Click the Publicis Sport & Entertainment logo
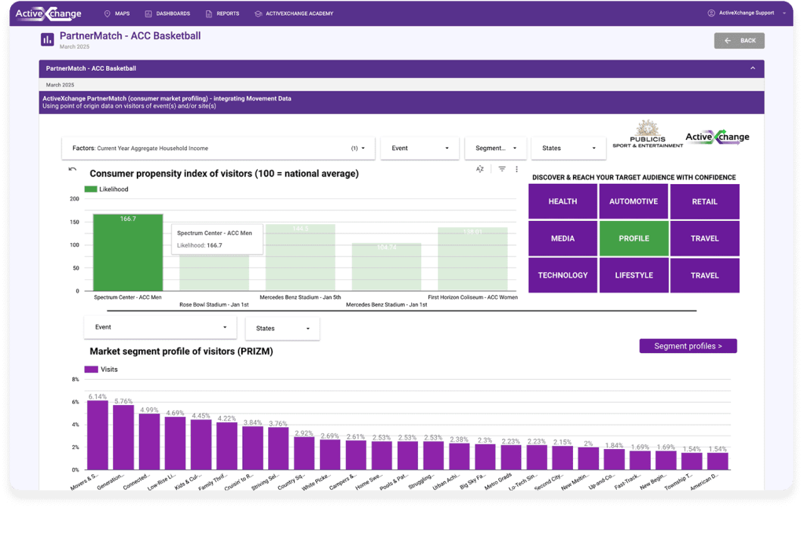This screenshot has width=804, height=552. pos(649,135)
